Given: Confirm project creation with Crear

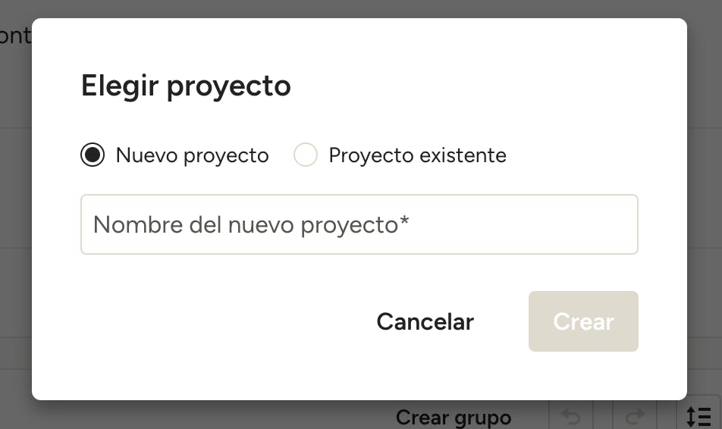Looking at the screenshot, I should pos(583,321).
